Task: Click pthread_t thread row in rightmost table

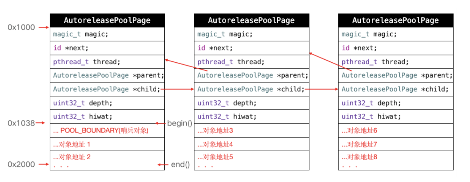Action: [x=396, y=62]
